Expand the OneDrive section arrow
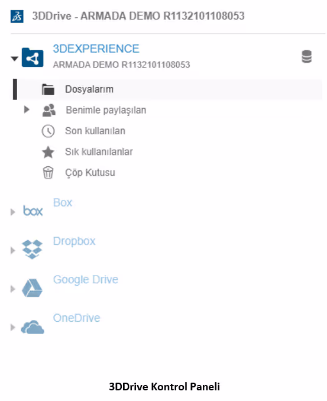The height and width of the screenshot is (401, 327). point(12,327)
